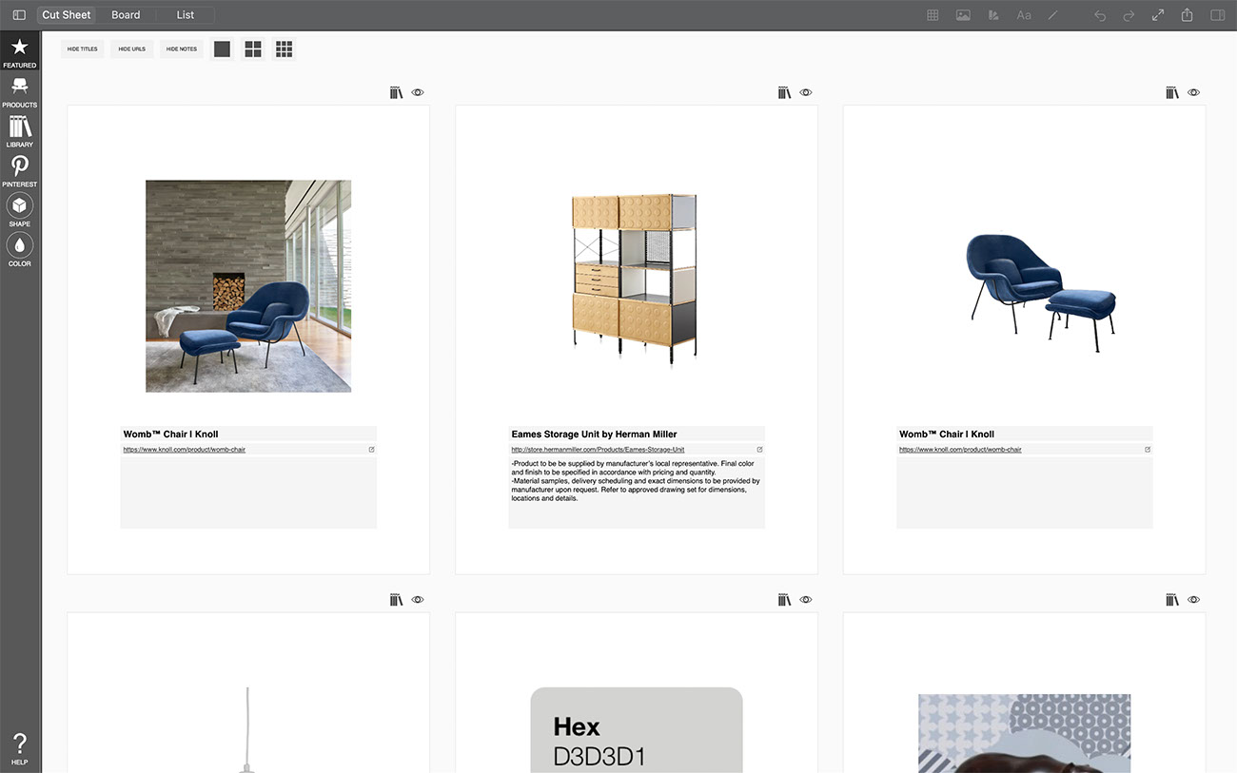Toggle visibility eye on Eames Storage Unit card

(x=806, y=92)
